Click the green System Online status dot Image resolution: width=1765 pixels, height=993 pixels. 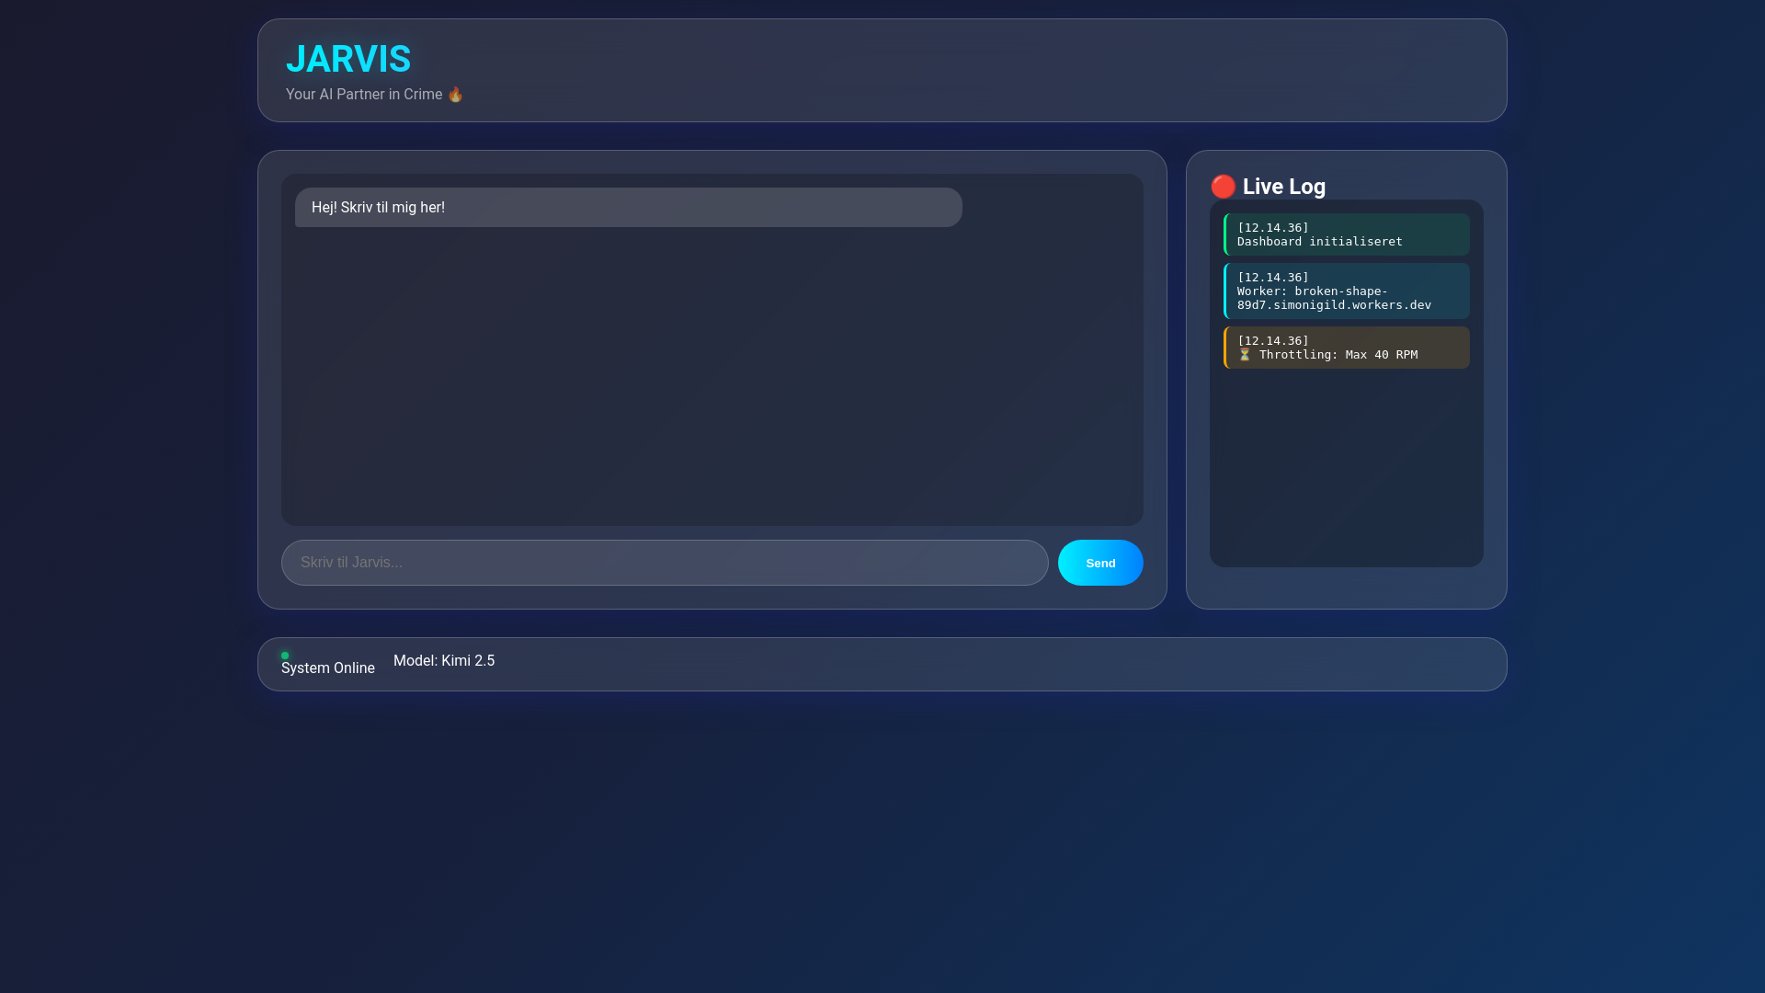coord(285,656)
